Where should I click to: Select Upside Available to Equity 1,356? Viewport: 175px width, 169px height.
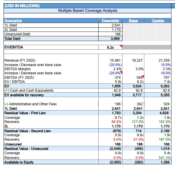pyautogui.click(x=165, y=162)
